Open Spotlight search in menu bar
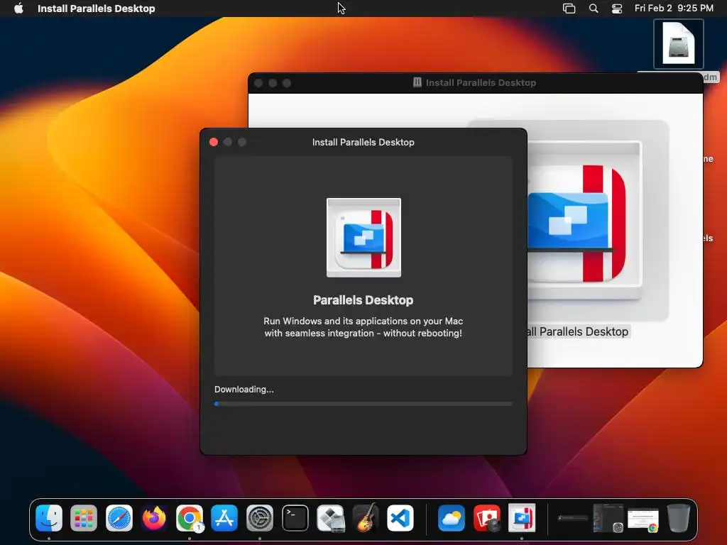The height and width of the screenshot is (545, 727). pos(594,9)
